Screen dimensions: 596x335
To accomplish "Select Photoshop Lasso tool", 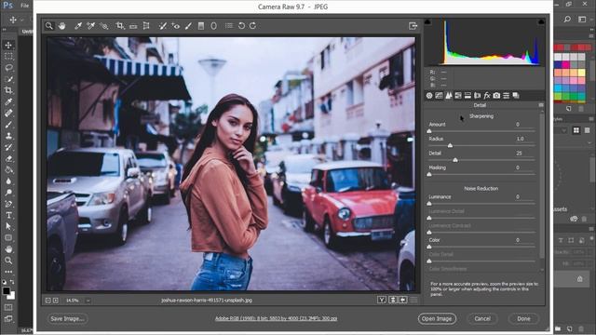I will point(8,68).
